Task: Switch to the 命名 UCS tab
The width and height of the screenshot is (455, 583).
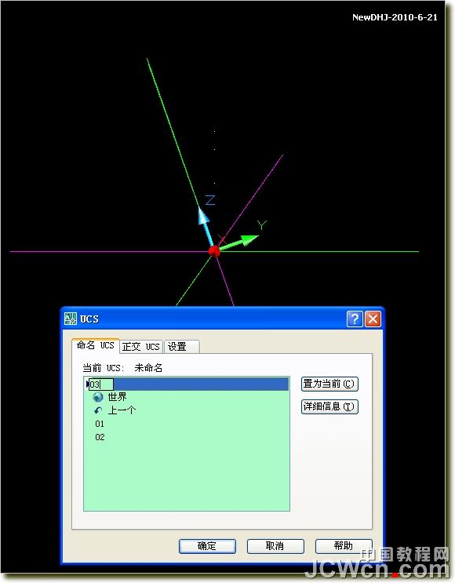Action: tap(96, 345)
